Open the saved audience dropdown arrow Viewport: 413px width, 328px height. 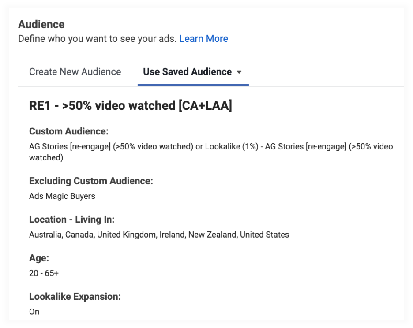click(x=239, y=72)
